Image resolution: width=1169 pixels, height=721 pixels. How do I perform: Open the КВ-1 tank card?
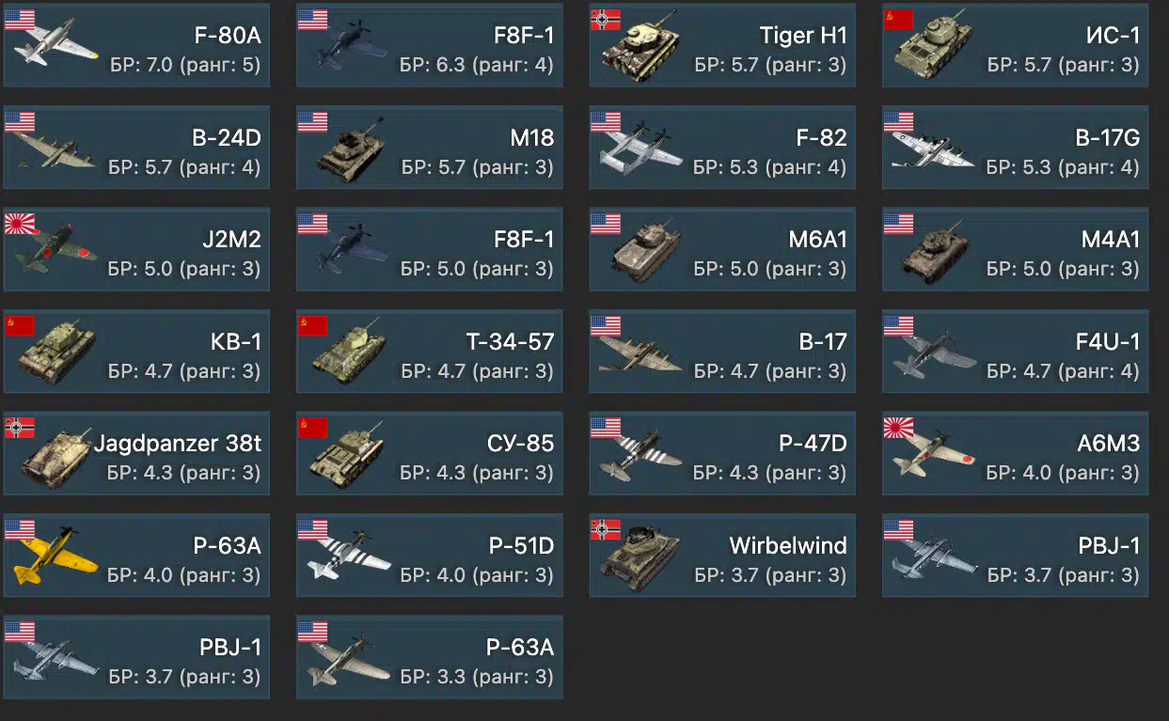(136, 352)
